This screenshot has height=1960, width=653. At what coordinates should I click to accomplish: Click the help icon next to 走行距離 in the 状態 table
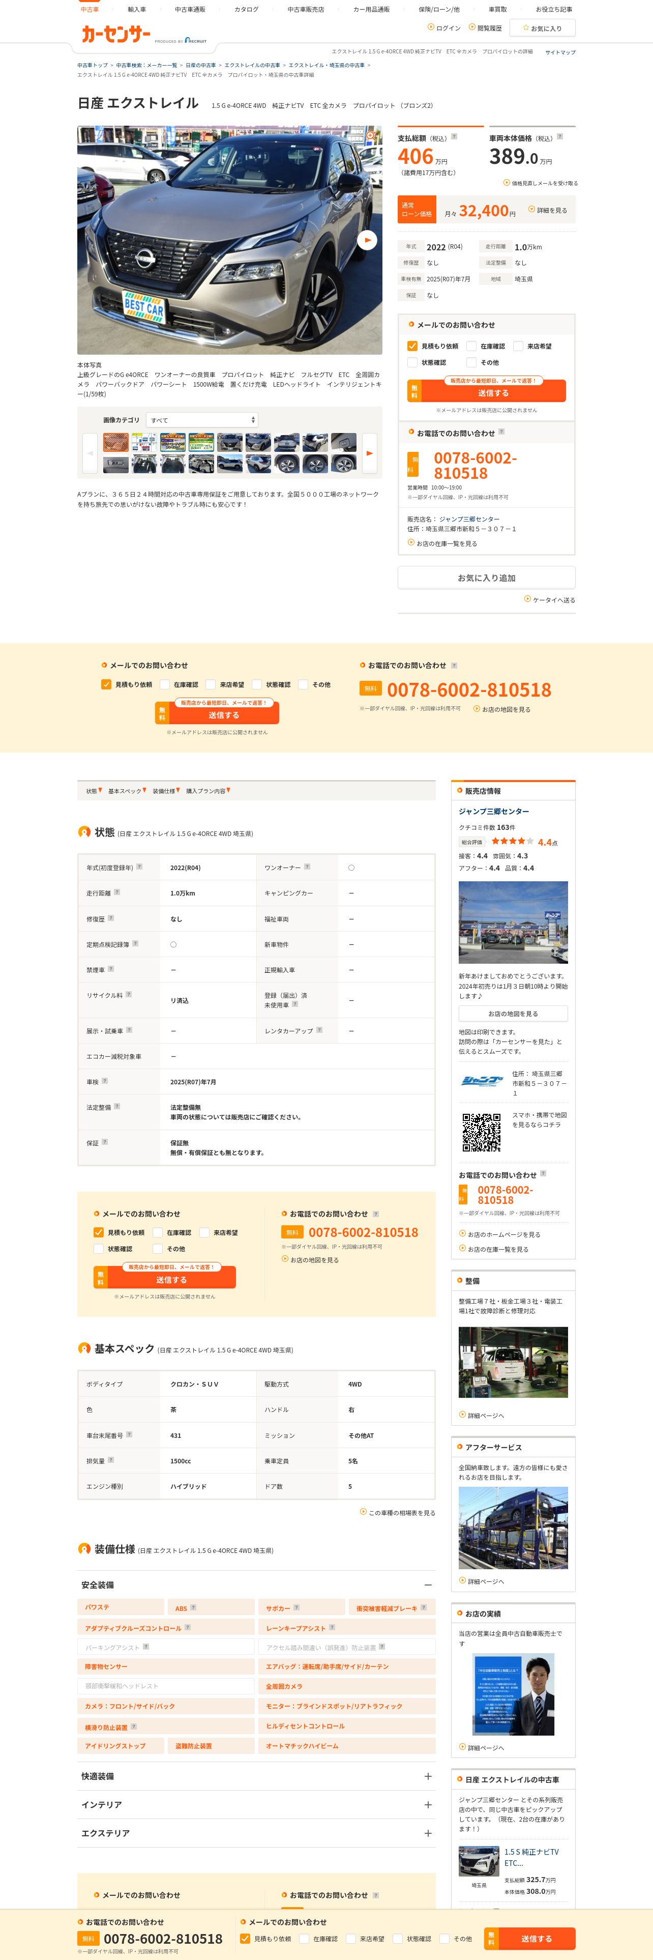(x=117, y=892)
